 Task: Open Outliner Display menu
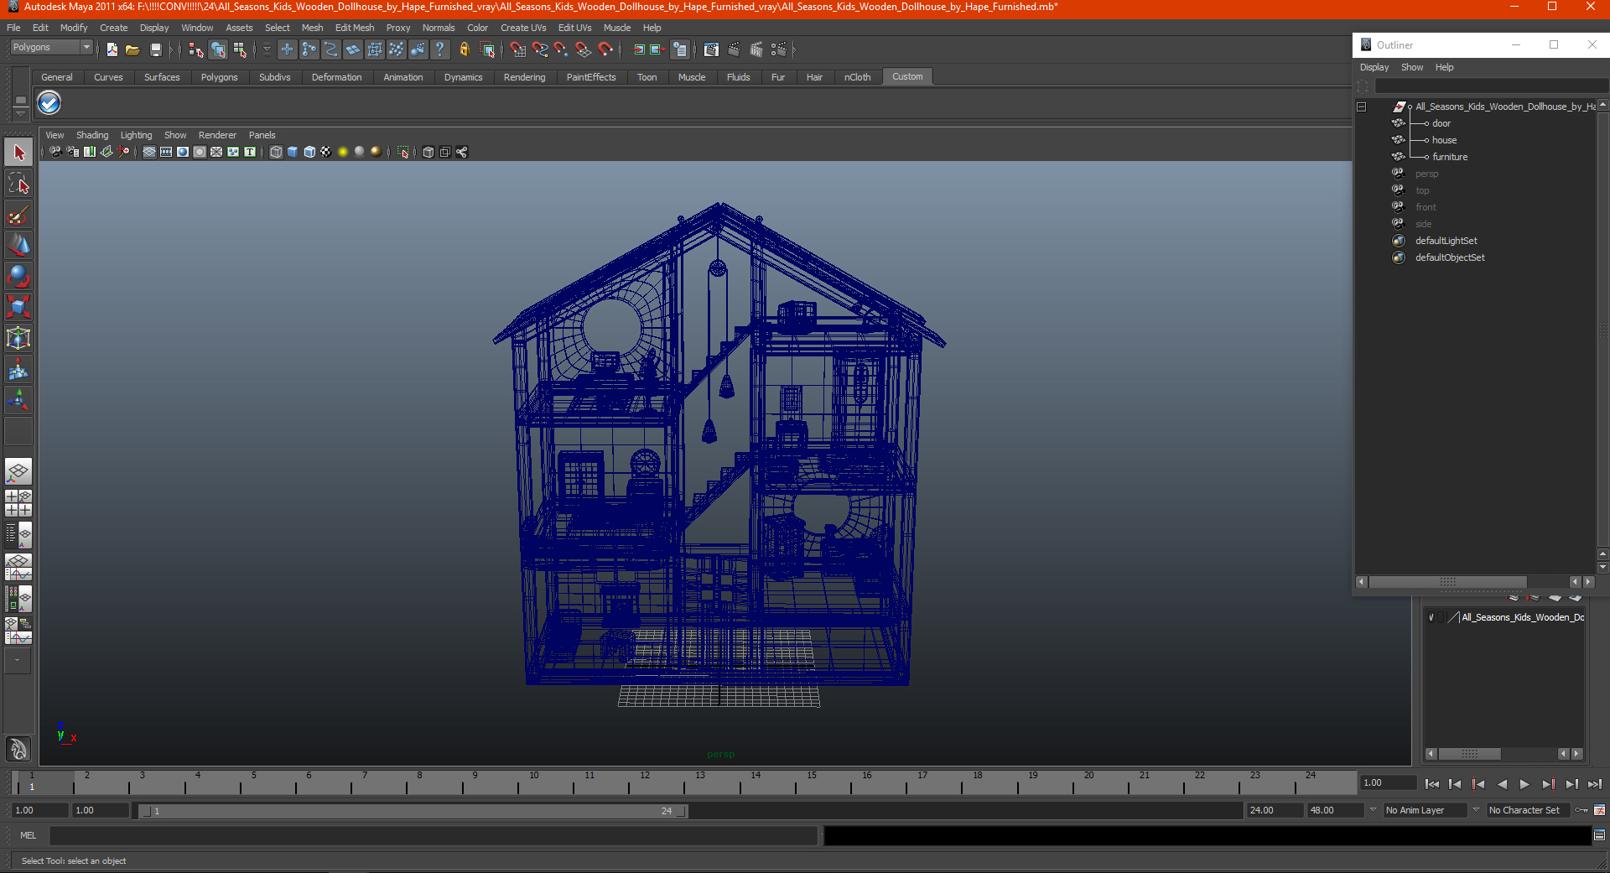click(x=1374, y=67)
